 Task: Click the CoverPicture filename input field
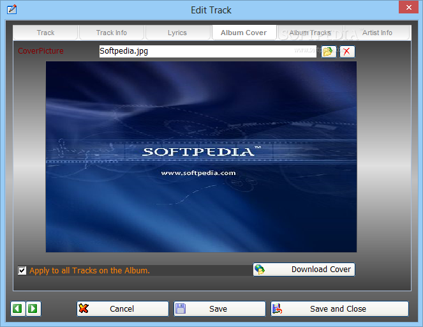click(x=208, y=51)
